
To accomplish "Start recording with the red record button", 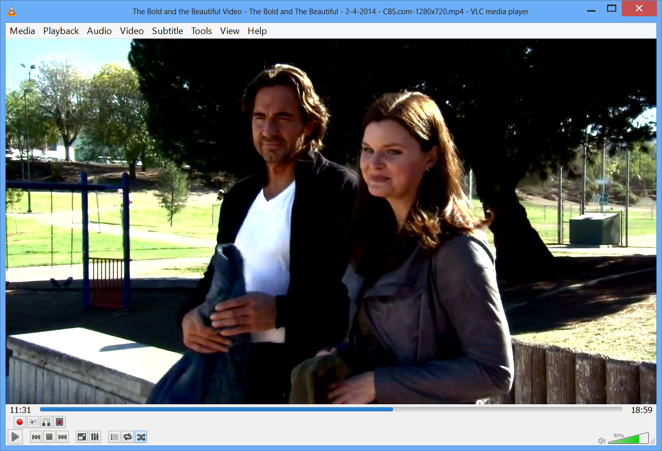I will pos(20,422).
